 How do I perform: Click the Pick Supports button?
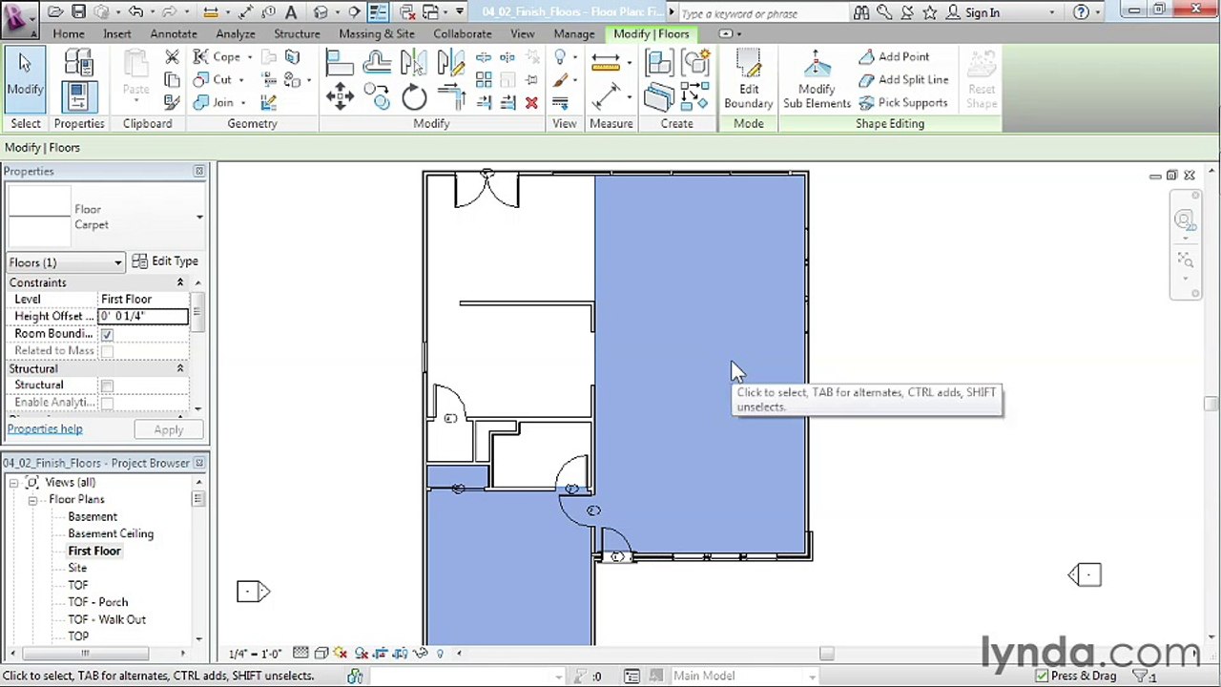902,103
